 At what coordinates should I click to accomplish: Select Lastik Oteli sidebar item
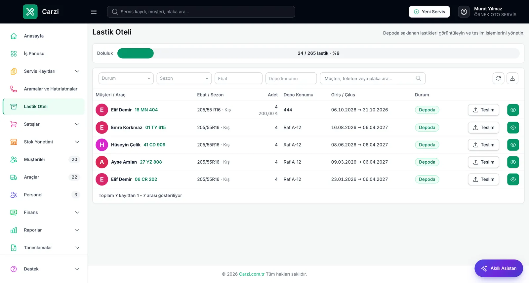pyautogui.click(x=44, y=106)
